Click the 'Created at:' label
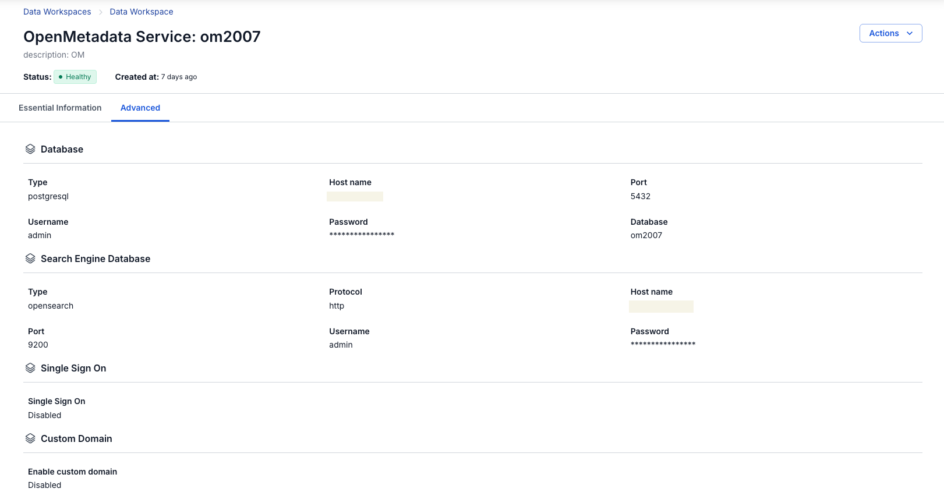The width and height of the screenshot is (944, 499). (x=137, y=77)
